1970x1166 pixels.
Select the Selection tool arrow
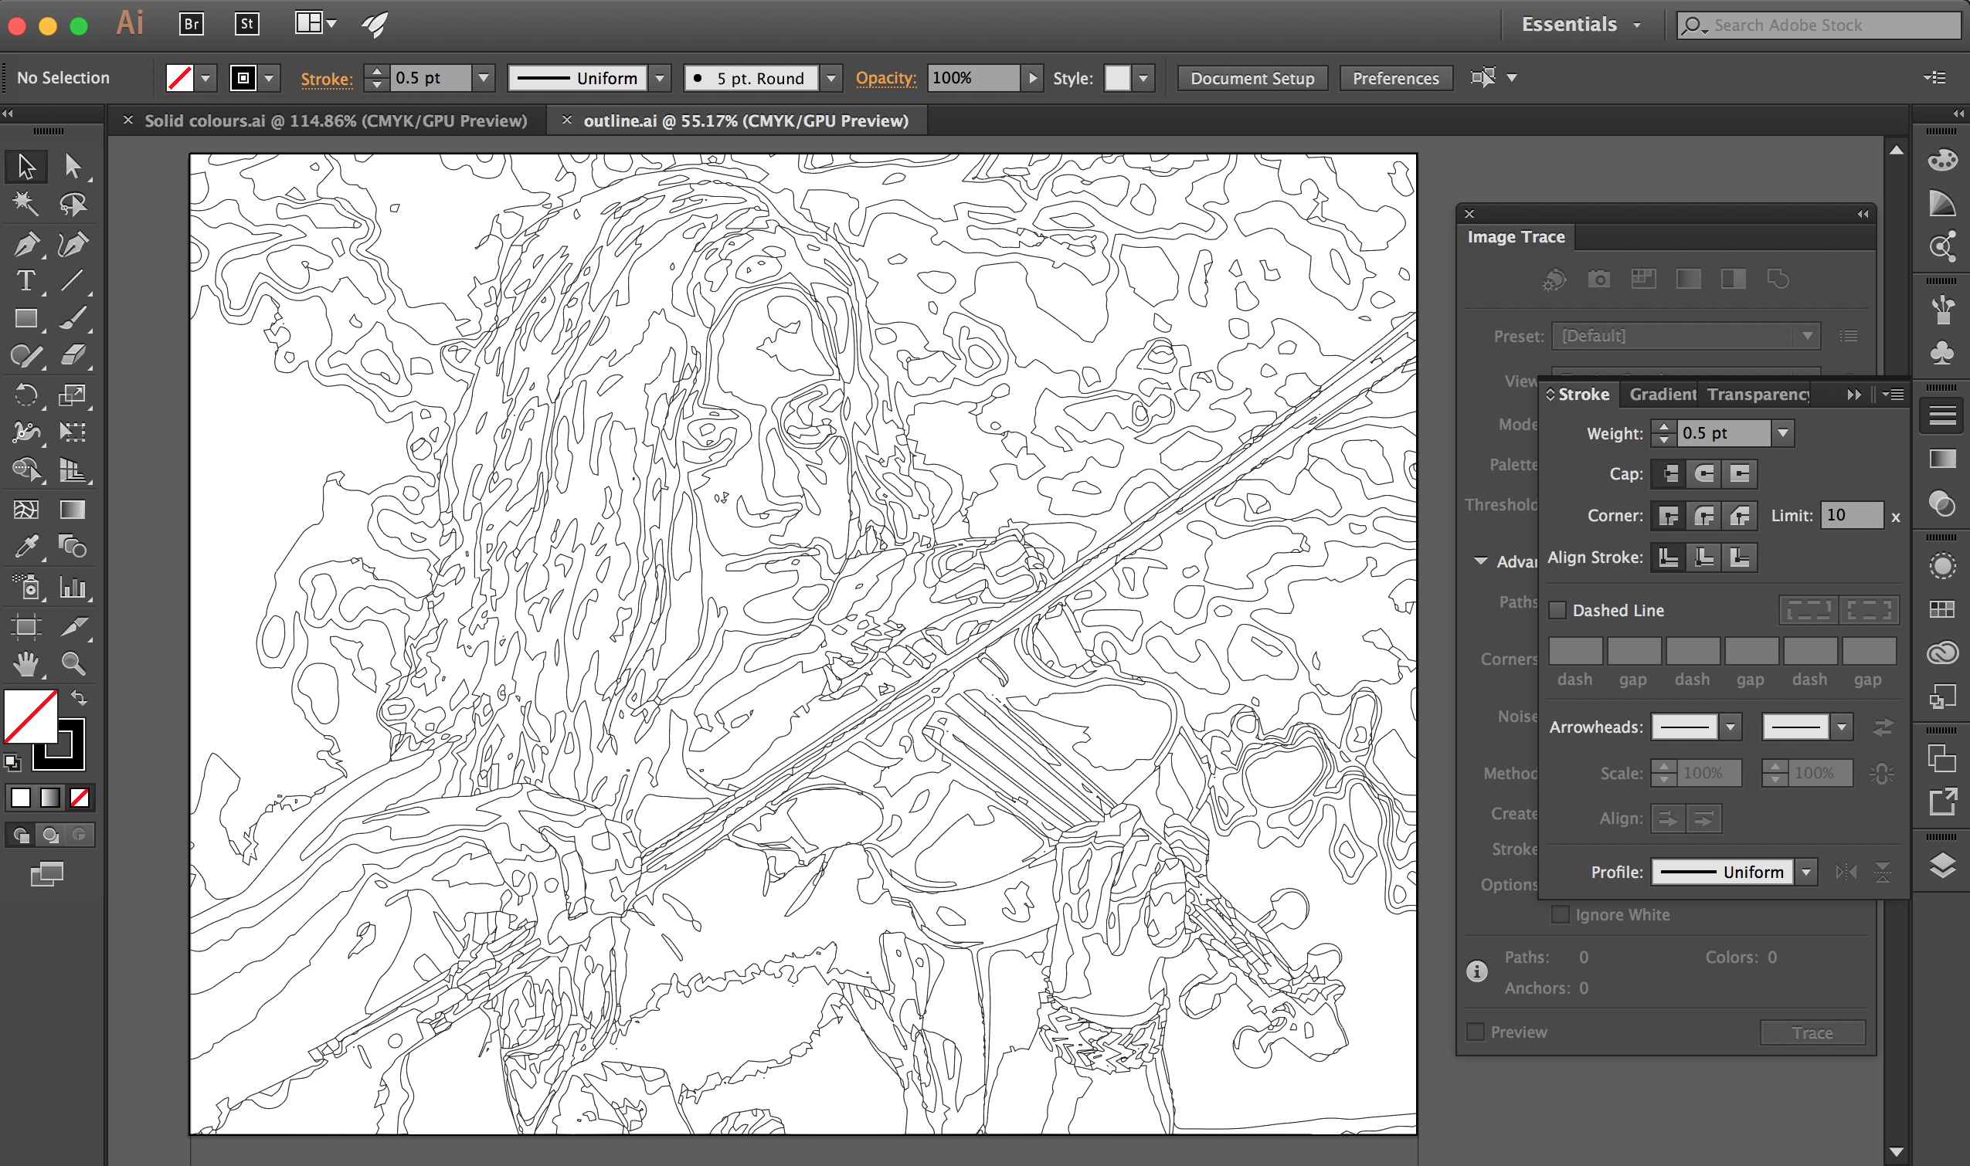(26, 166)
